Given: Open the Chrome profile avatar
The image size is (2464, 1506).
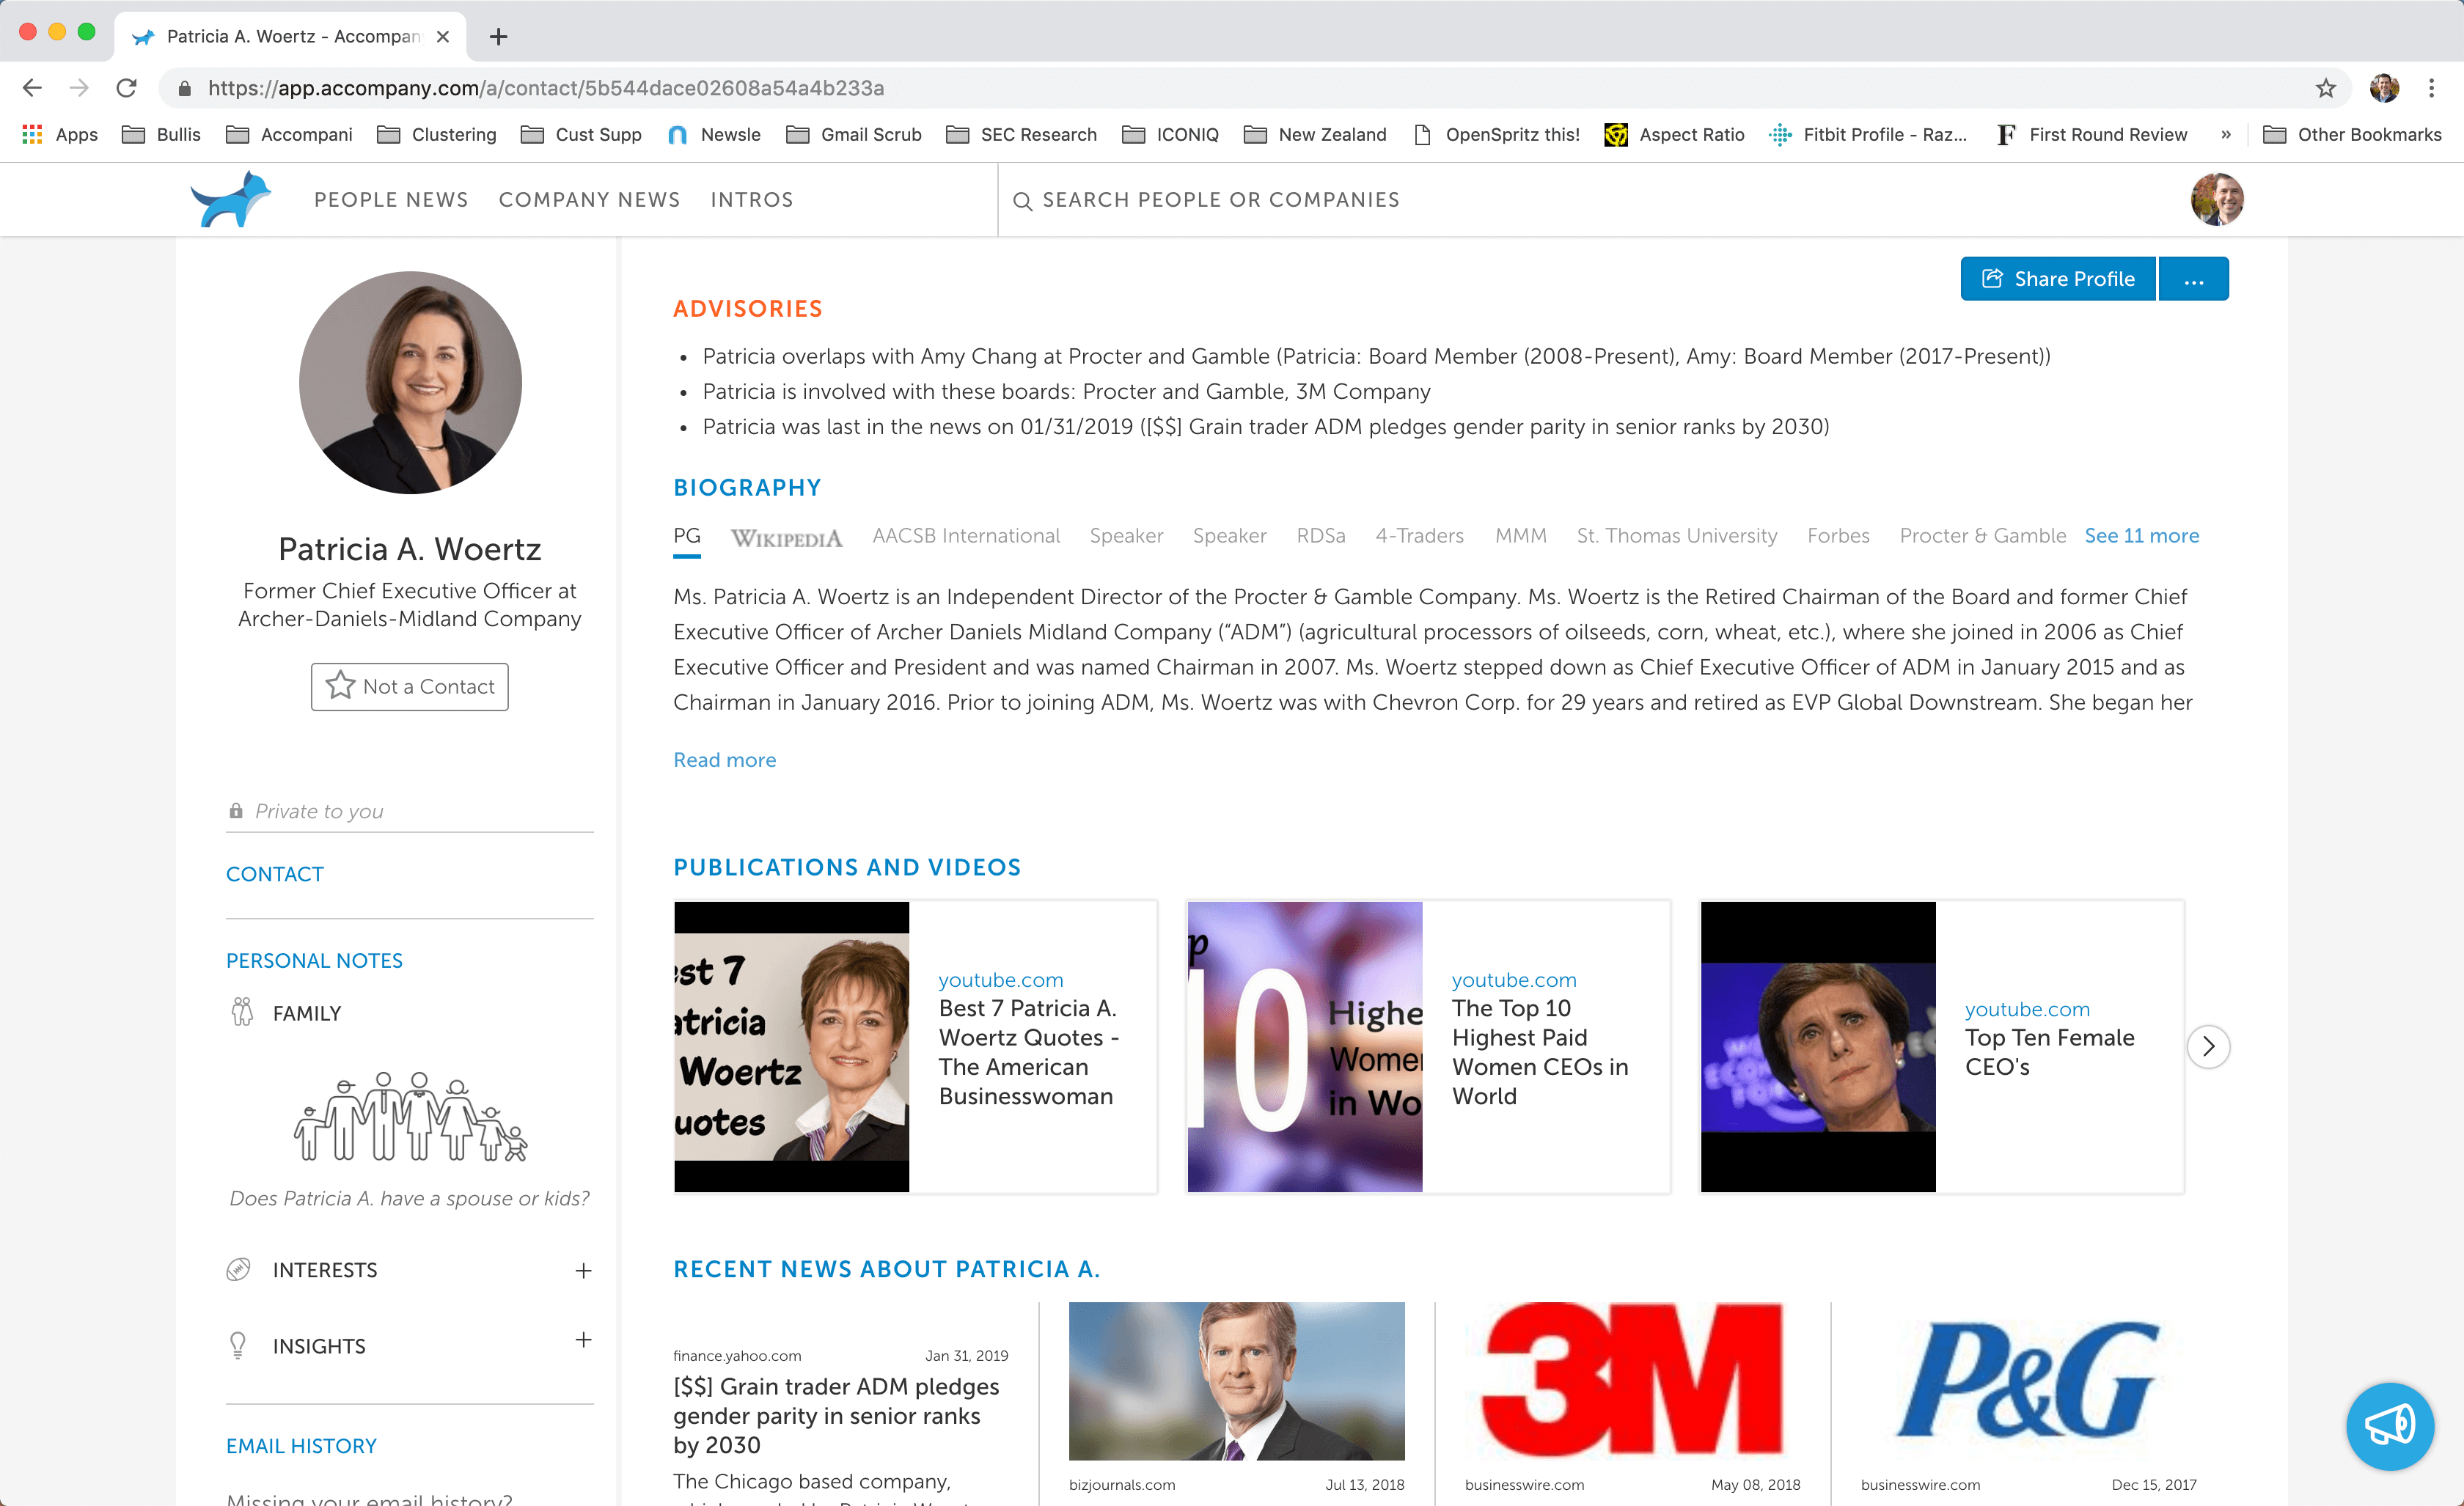Looking at the screenshot, I should 2384,88.
